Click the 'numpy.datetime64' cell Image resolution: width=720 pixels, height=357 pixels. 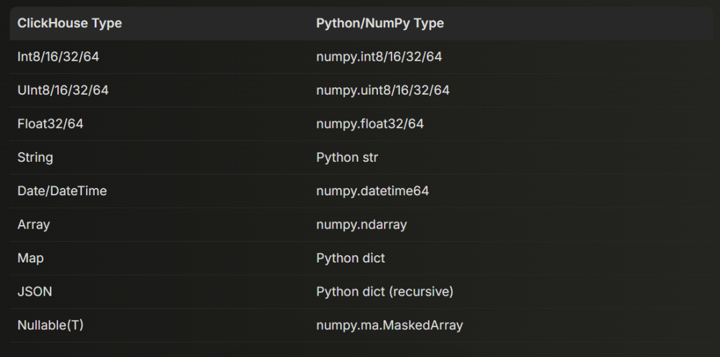[373, 191]
